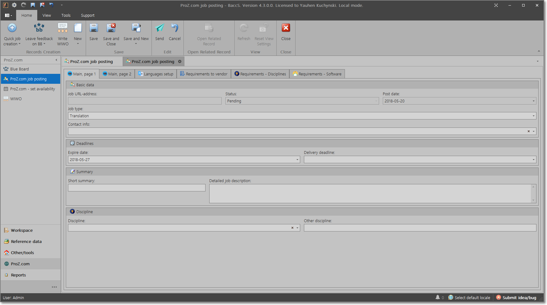547x305 pixels.
Task: Open the Discipline dropdown arrow
Action: click(x=297, y=228)
